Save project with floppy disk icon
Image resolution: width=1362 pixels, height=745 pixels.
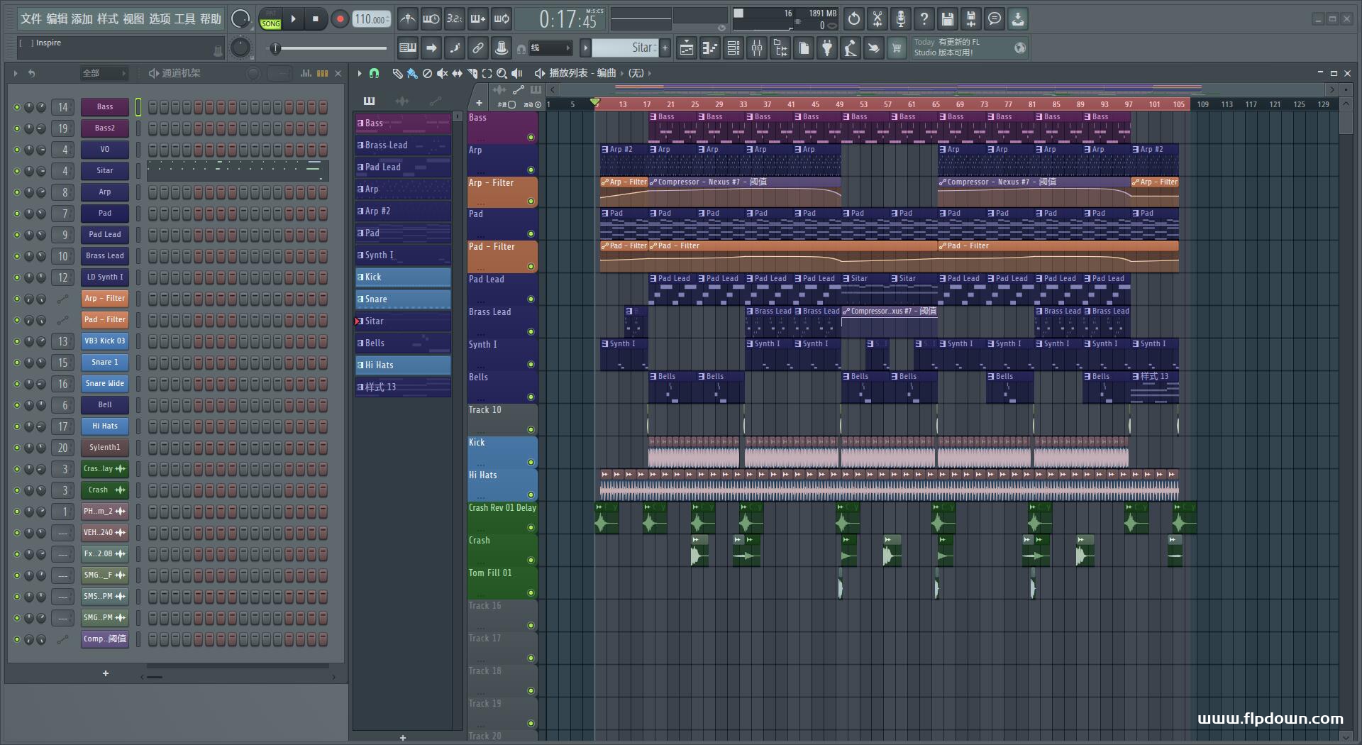pos(948,19)
